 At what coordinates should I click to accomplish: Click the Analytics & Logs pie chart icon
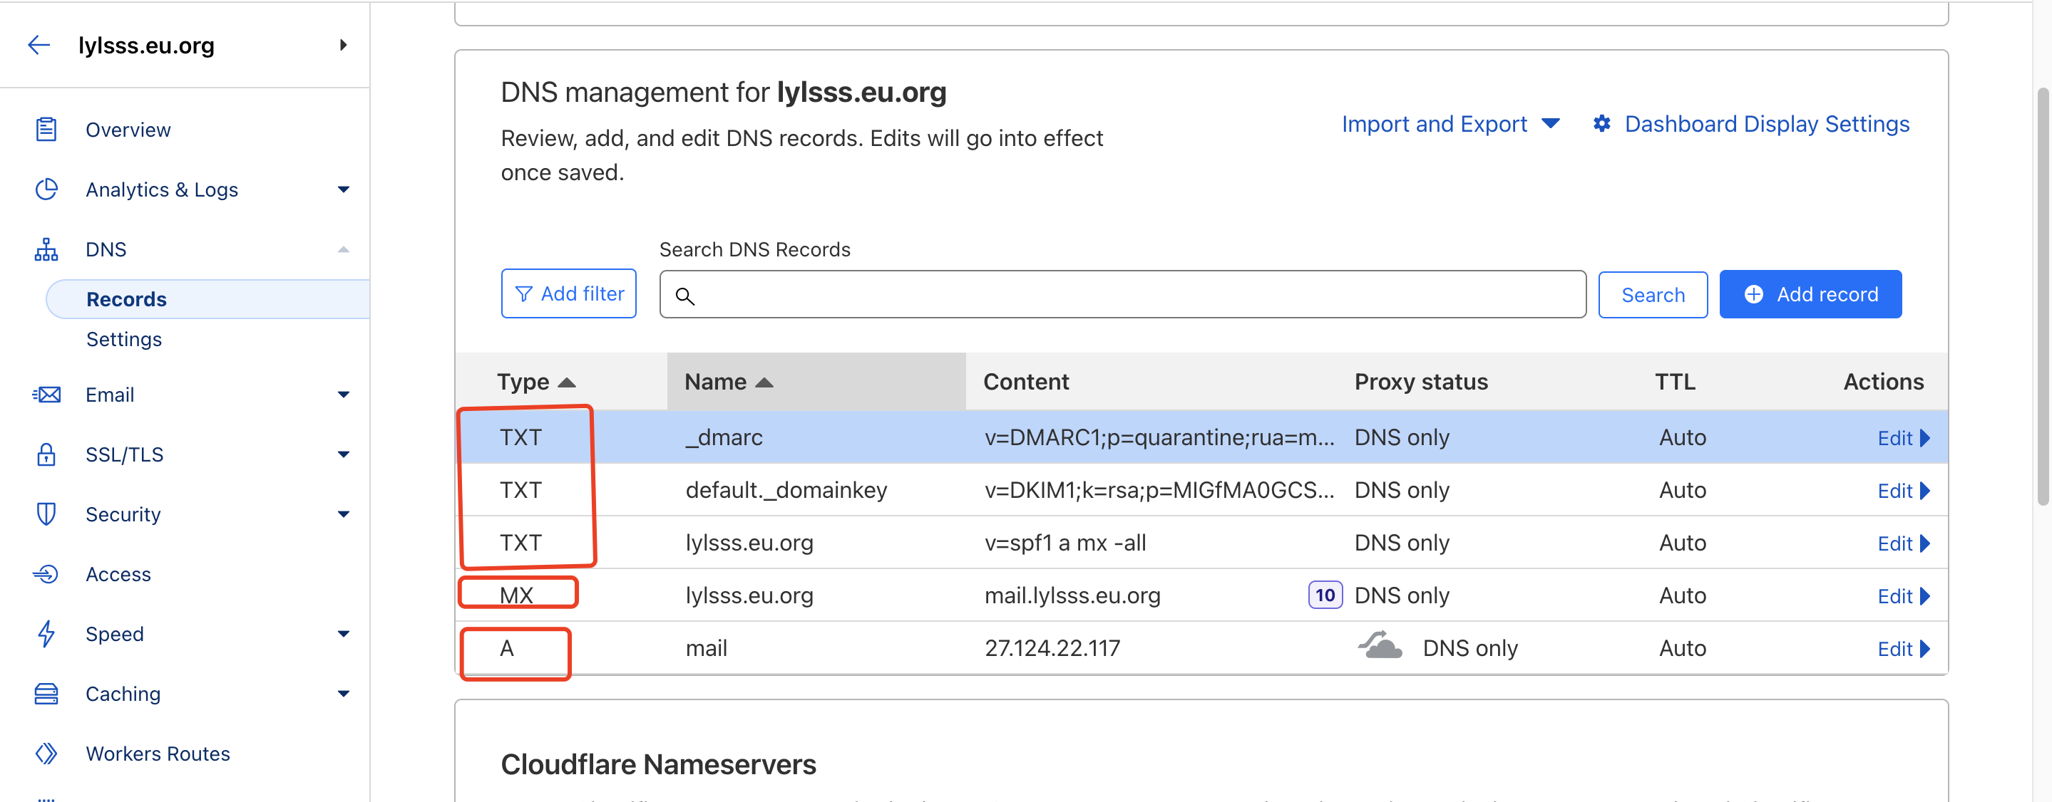46,189
